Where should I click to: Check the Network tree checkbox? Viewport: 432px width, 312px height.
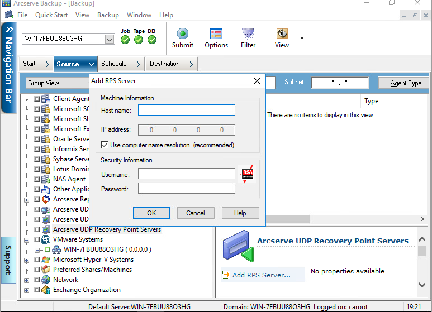pos(37,280)
